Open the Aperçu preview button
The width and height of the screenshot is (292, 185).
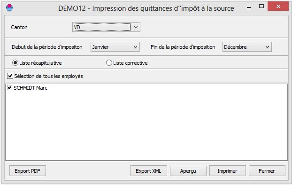pyautogui.click(x=188, y=171)
